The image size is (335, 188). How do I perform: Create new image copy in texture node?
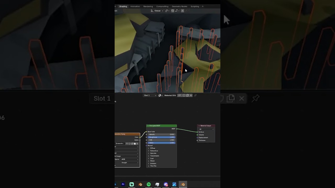click(x=132, y=144)
